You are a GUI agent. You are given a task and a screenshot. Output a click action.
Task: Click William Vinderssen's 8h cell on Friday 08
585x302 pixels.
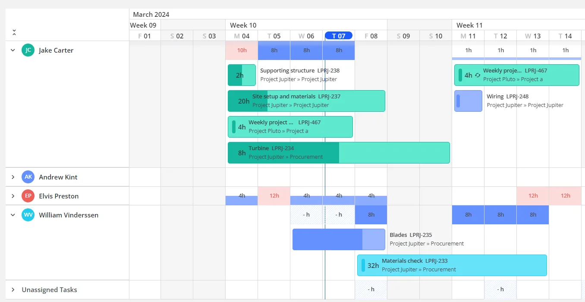point(371,215)
